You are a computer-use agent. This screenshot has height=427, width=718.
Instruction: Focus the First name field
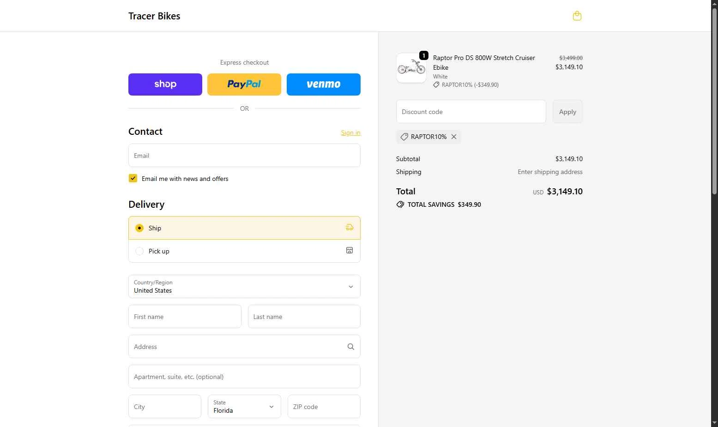click(185, 317)
